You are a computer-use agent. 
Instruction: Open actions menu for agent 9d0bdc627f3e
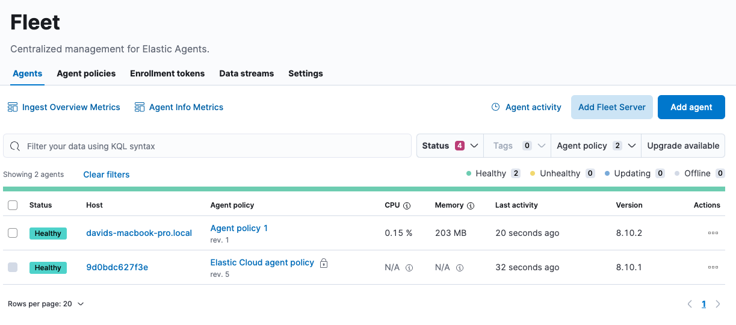(x=713, y=267)
